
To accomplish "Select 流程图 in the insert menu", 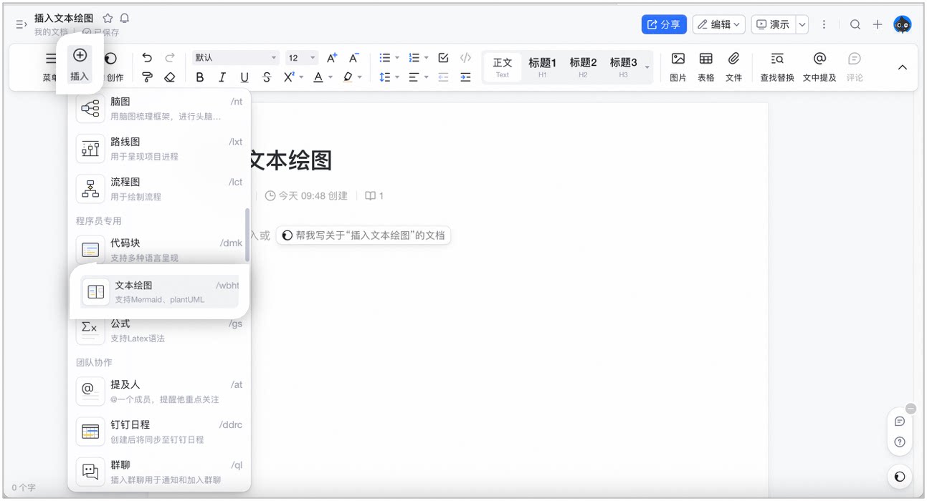I will 159,189.
